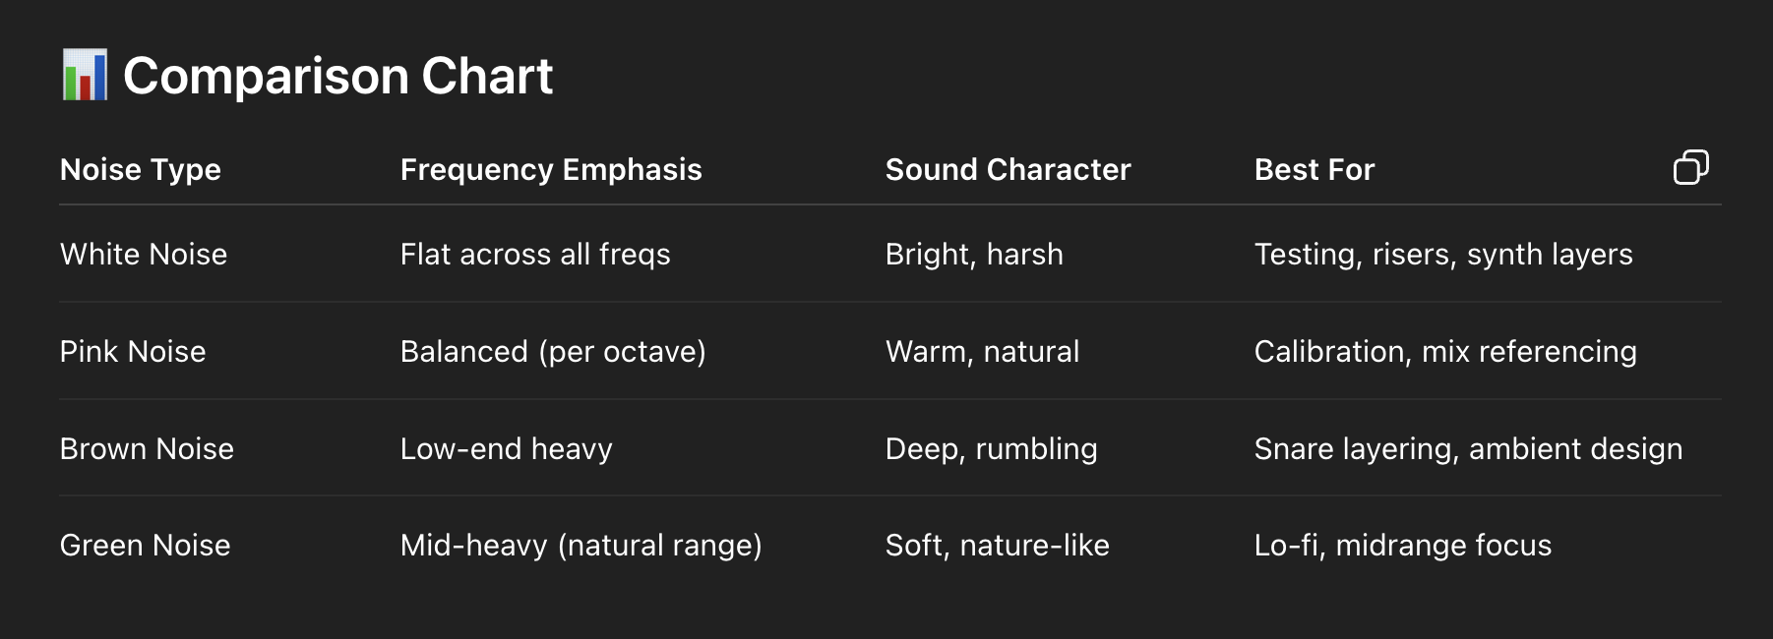Click Mid-heavy (natural range) text

pyautogui.click(x=581, y=546)
